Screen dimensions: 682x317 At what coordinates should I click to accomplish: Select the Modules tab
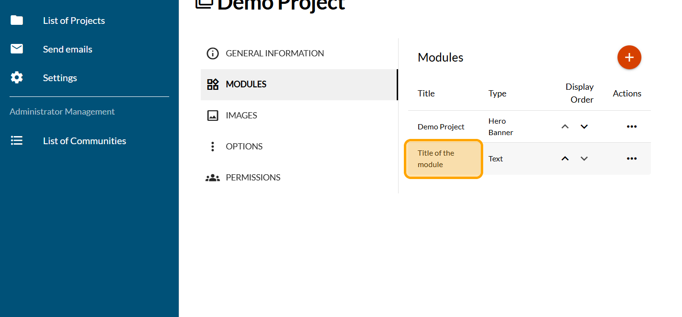[x=246, y=85]
